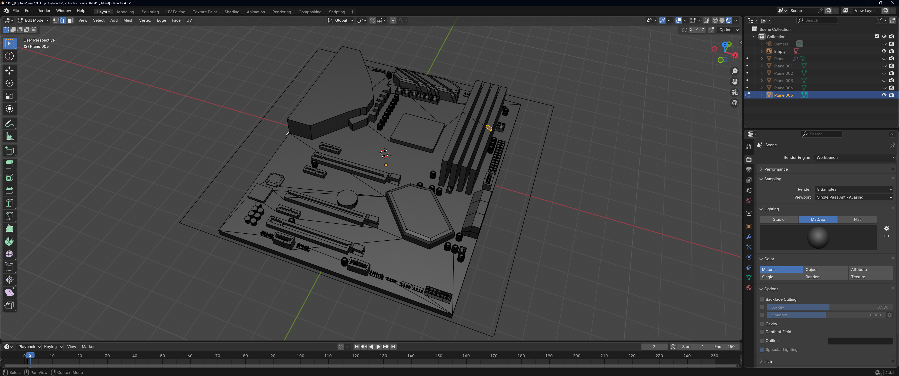Select the Rotate tool
899x376 pixels.
tap(9, 83)
